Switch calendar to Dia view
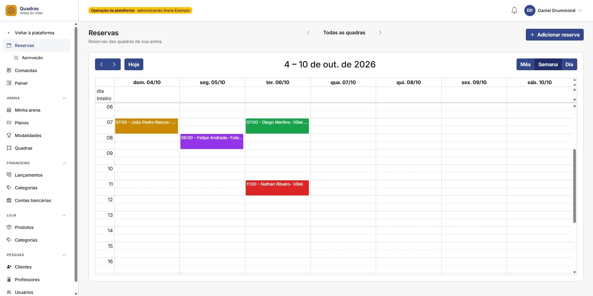 click(x=569, y=64)
